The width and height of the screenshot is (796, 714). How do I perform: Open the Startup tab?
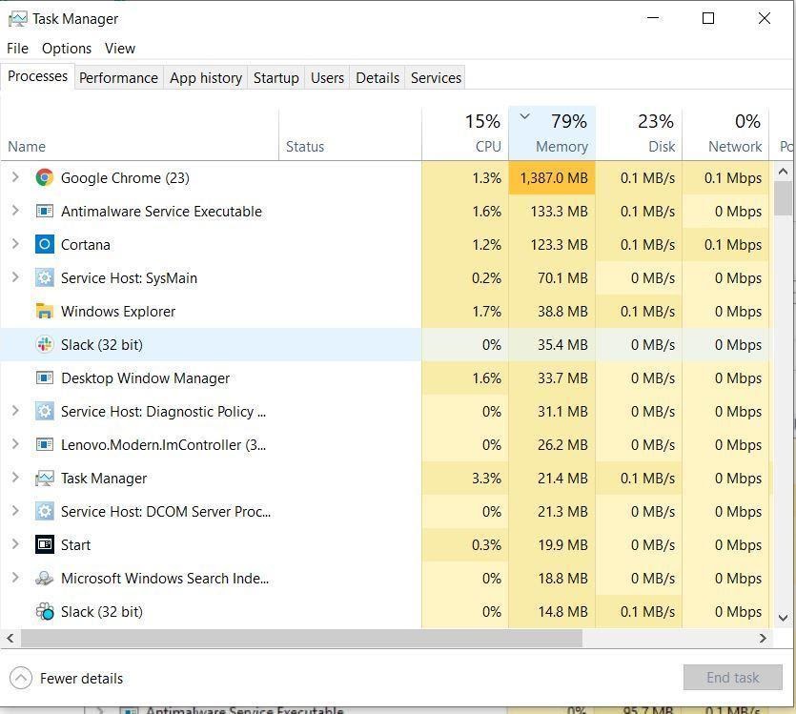[x=276, y=78]
